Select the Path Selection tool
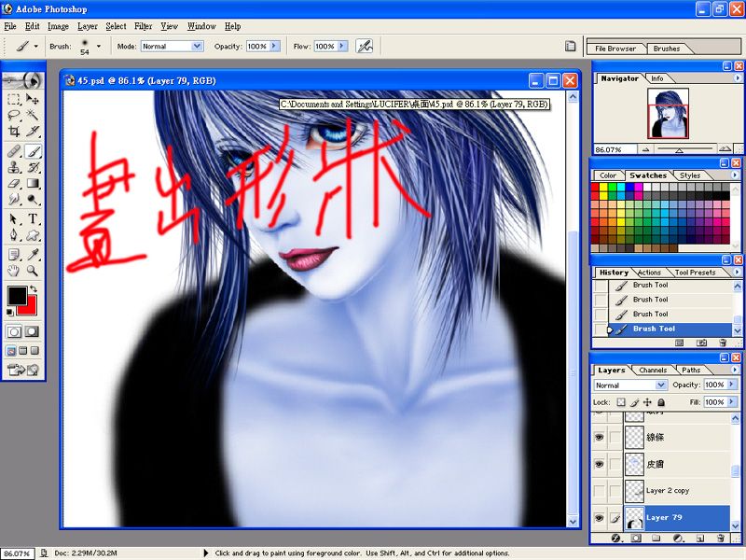Screen dimensions: 746x560 coord(14,219)
